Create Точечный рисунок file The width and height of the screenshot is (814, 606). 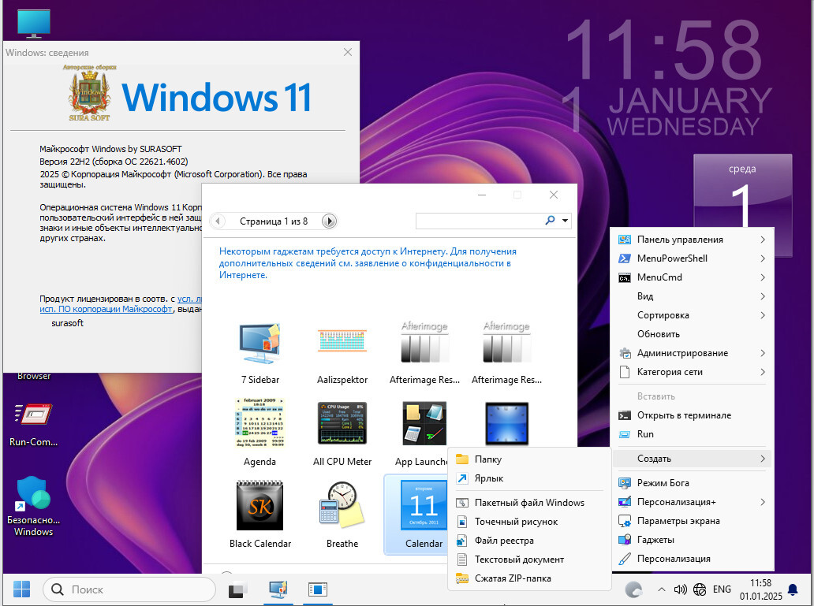tap(528, 522)
